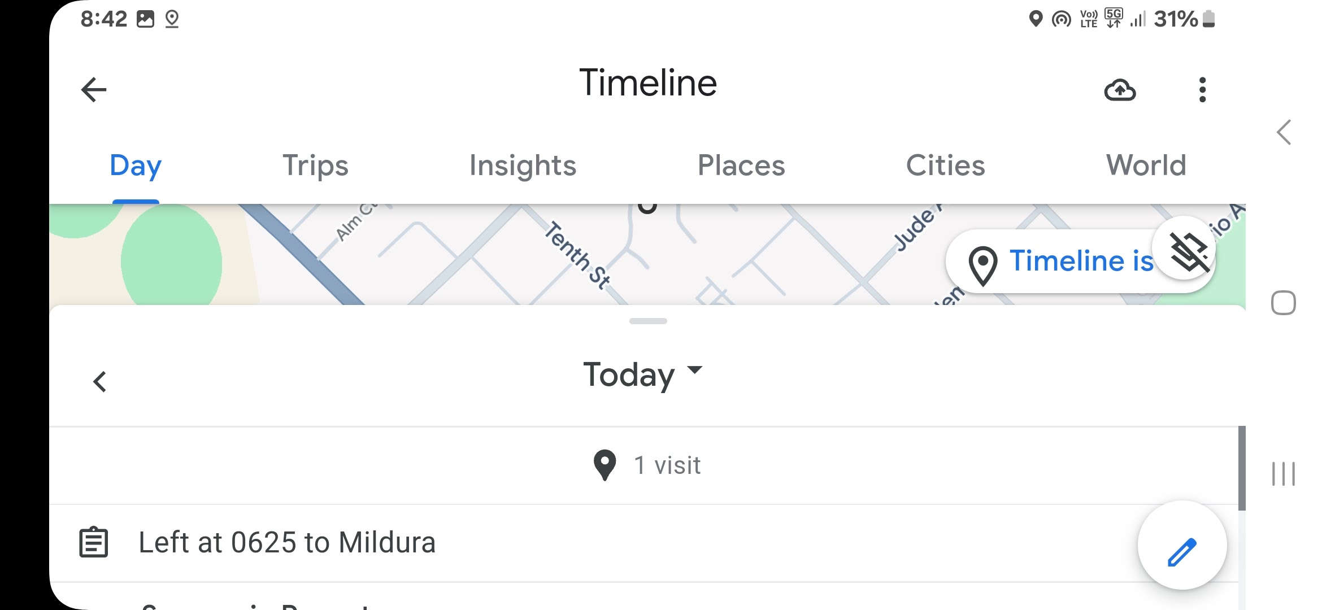Select the Cities tab
Screen dimensions: 1322x610
tap(946, 165)
